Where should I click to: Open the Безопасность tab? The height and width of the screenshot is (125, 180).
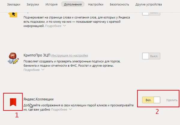click(119, 4)
